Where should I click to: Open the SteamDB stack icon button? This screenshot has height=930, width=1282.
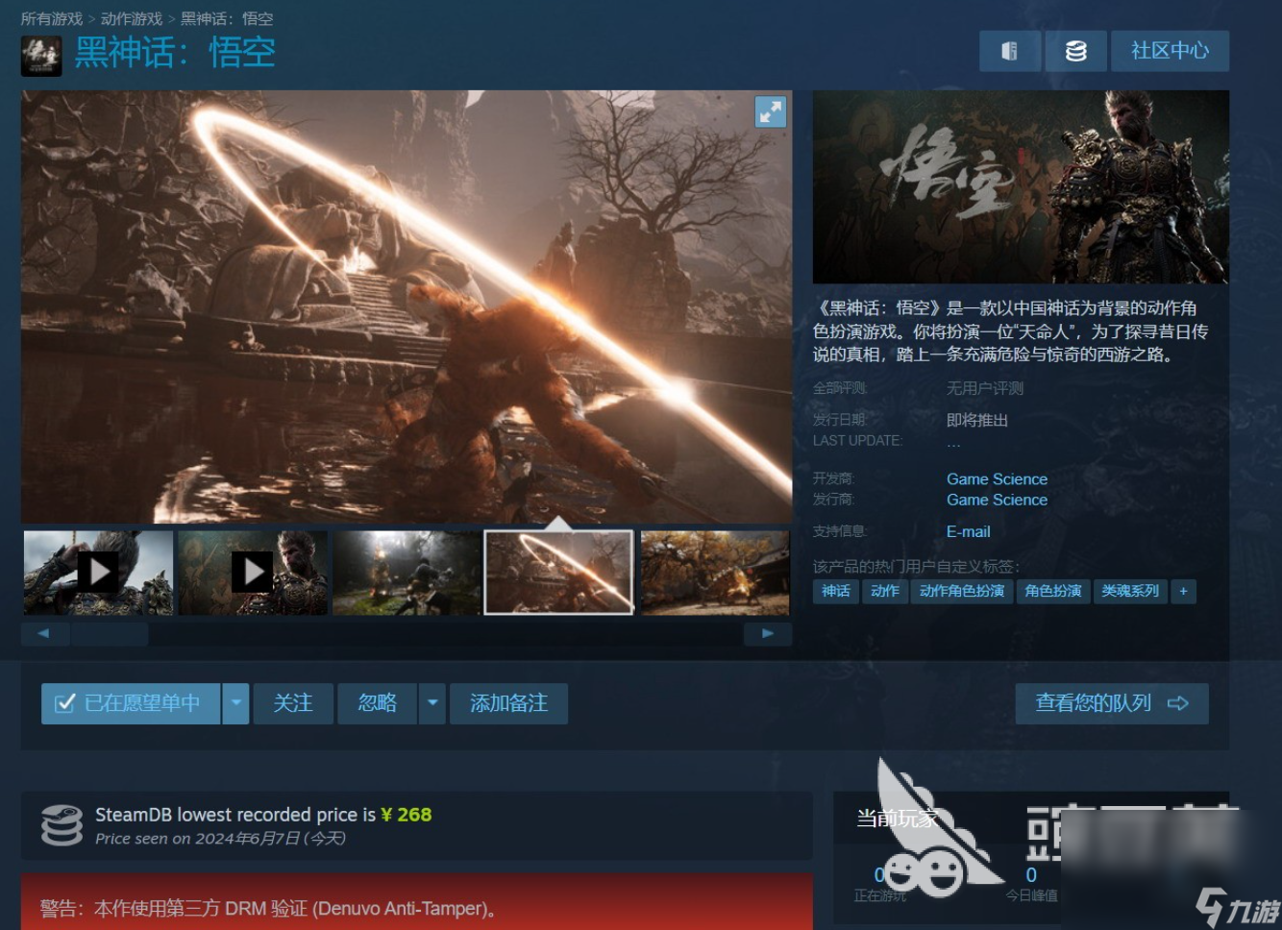(1075, 51)
